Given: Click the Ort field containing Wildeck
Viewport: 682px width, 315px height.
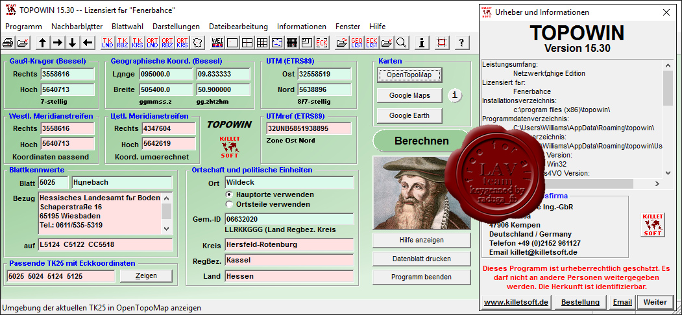Looking at the screenshot, I should pyautogui.click(x=289, y=183).
